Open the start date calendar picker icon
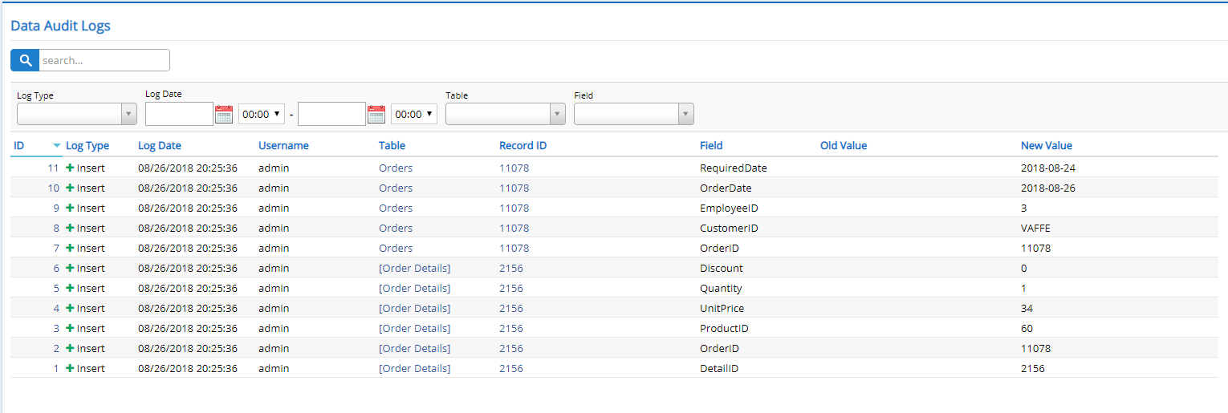Image resolution: width=1228 pixels, height=413 pixels. click(224, 114)
